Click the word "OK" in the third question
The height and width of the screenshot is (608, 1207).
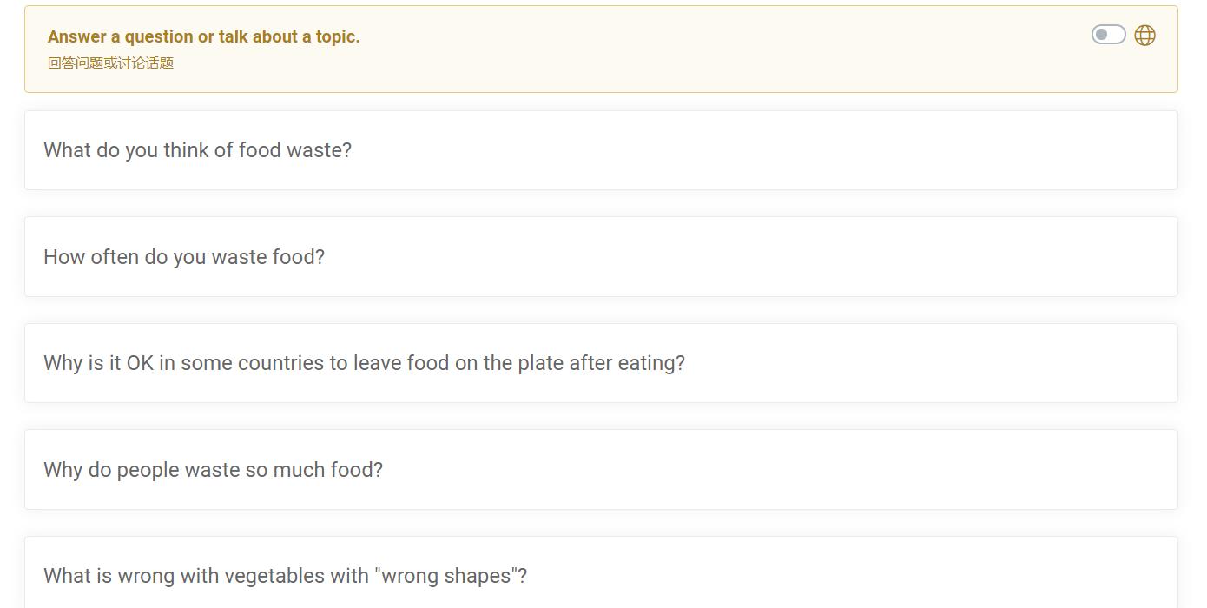pyautogui.click(x=140, y=363)
